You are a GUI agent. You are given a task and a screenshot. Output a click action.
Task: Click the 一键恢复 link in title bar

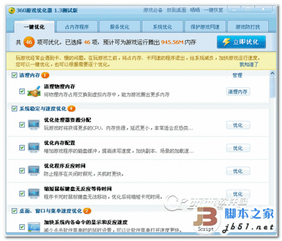(213, 10)
